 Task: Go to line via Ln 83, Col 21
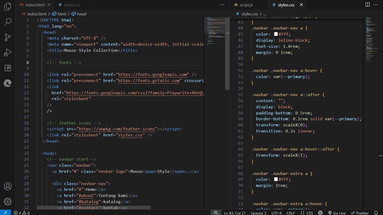pos(235,213)
